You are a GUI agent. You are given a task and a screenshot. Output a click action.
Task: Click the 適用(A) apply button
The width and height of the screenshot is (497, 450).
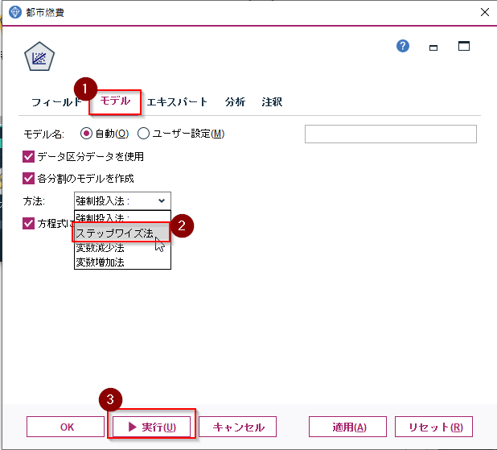tap(347, 427)
